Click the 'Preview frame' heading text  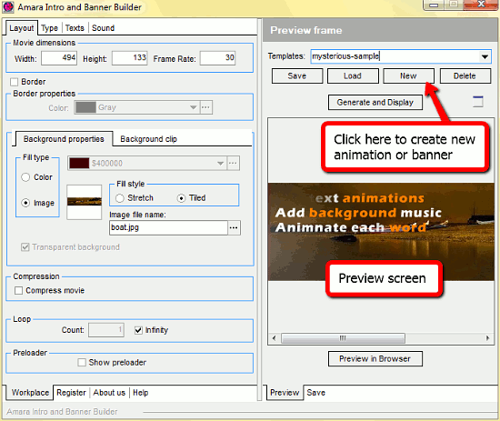[306, 30]
